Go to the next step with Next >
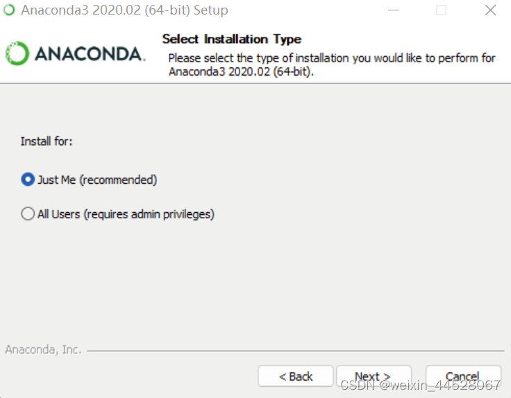 [374, 377]
